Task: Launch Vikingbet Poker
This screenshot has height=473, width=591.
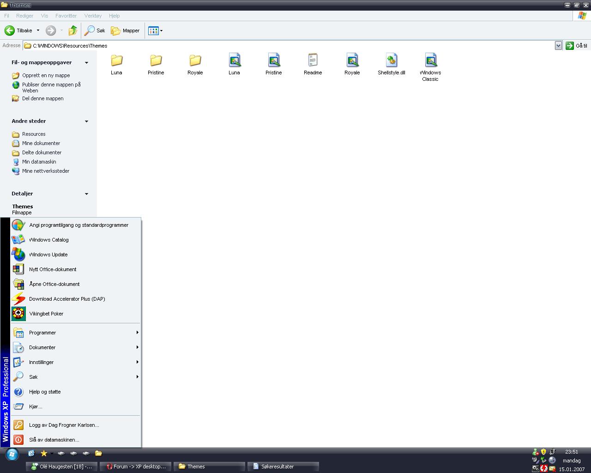Action: (76, 314)
